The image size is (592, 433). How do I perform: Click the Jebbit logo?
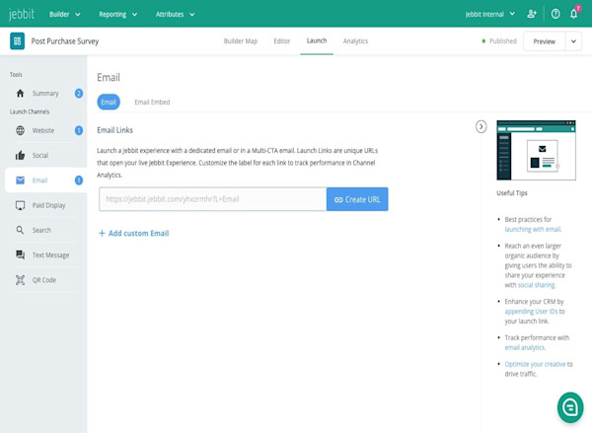click(x=22, y=14)
